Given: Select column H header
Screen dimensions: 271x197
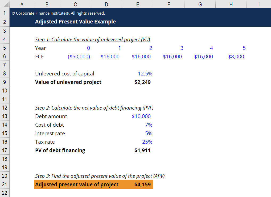Looking at the screenshot, I should click(231, 4).
